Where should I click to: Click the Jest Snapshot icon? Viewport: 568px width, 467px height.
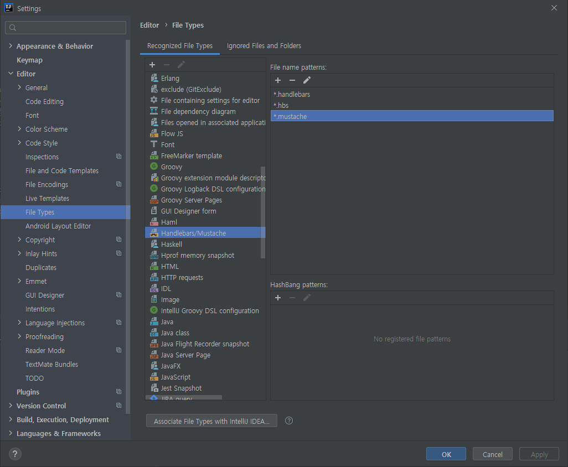click(x=154, y=388)
